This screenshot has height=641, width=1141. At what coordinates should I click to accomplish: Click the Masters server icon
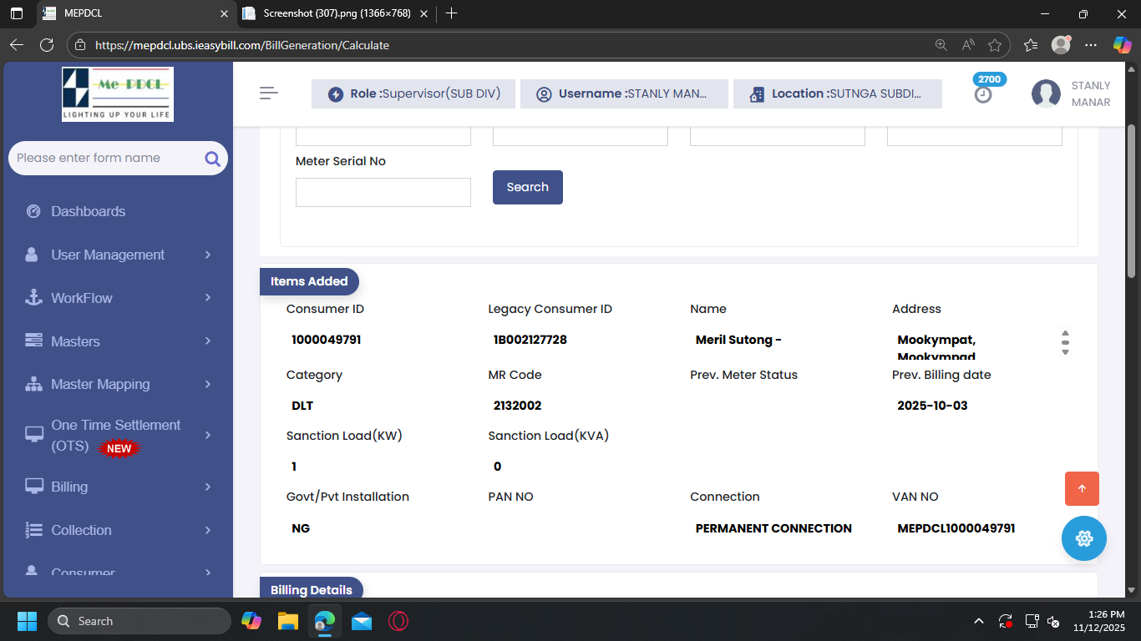tap(33, 341)
